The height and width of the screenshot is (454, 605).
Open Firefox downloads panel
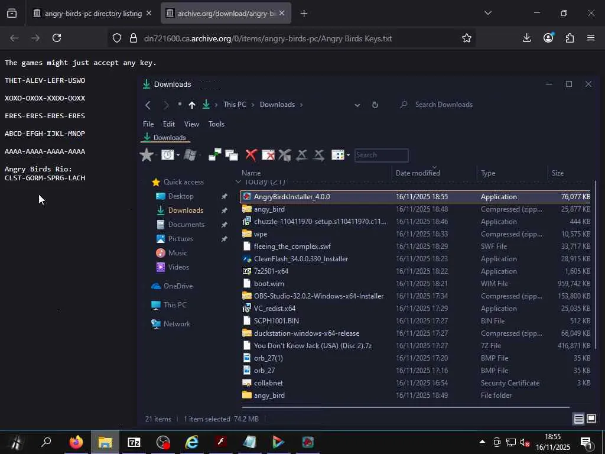click(x=526, y=38)
